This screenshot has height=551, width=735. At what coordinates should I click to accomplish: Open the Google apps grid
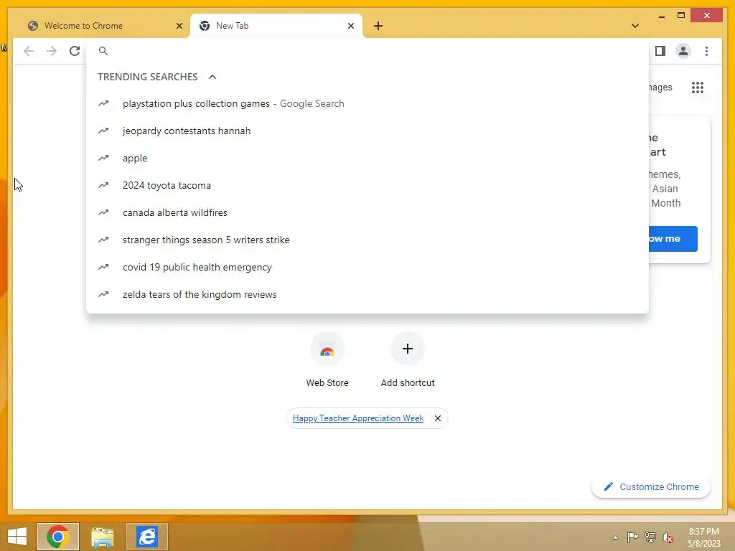(x=698, y=87)
